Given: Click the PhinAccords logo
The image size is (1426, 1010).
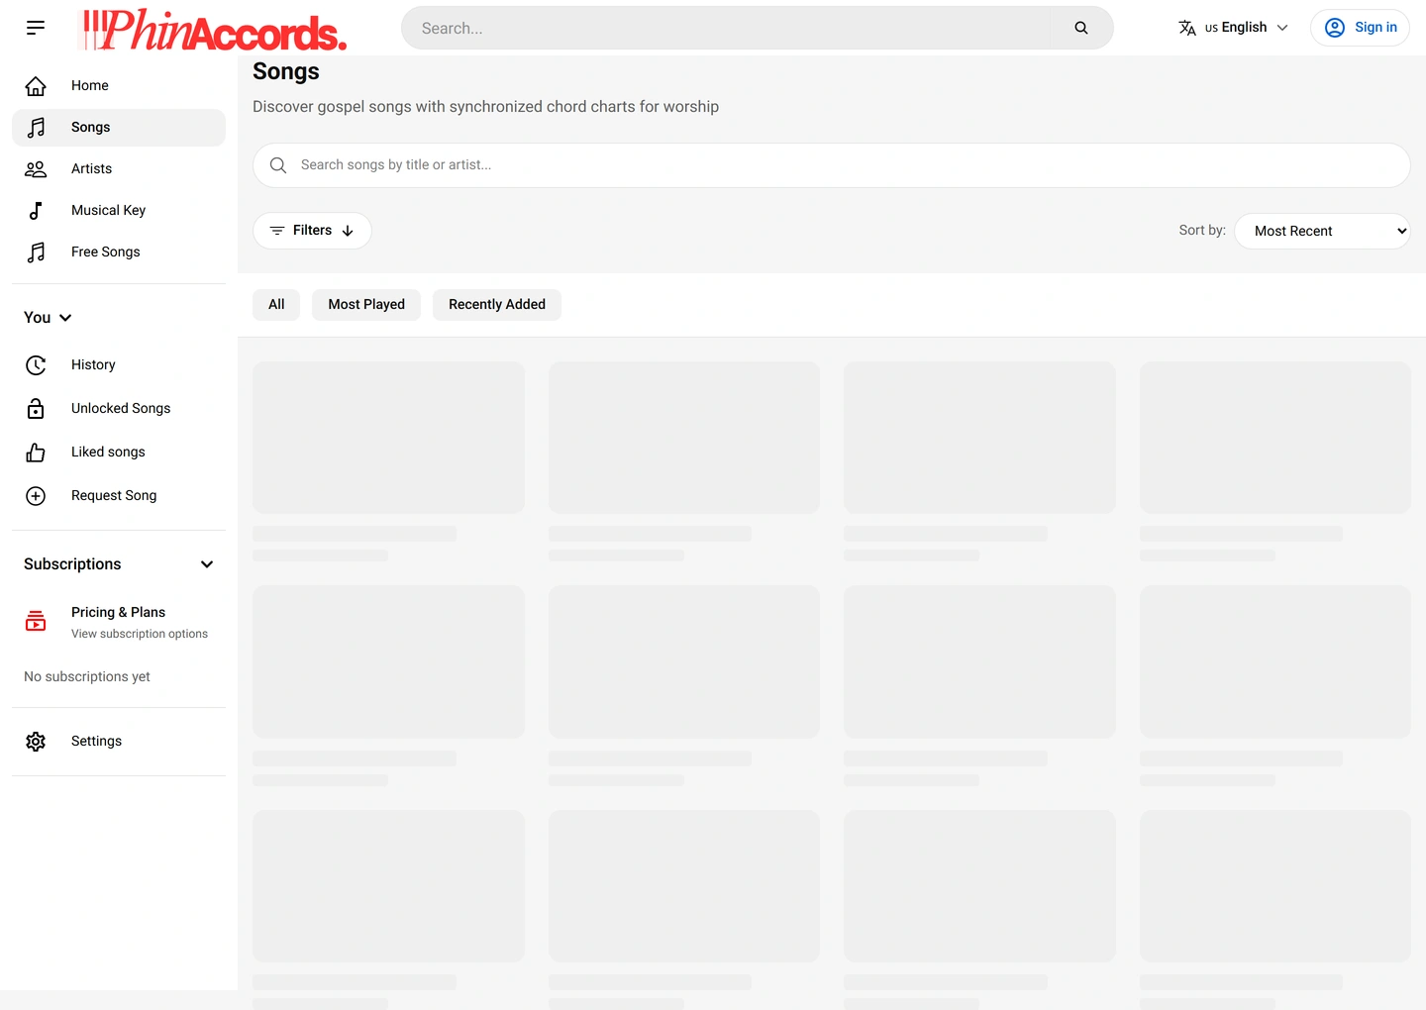Looking at the screenshot, I should click(213, 30).
